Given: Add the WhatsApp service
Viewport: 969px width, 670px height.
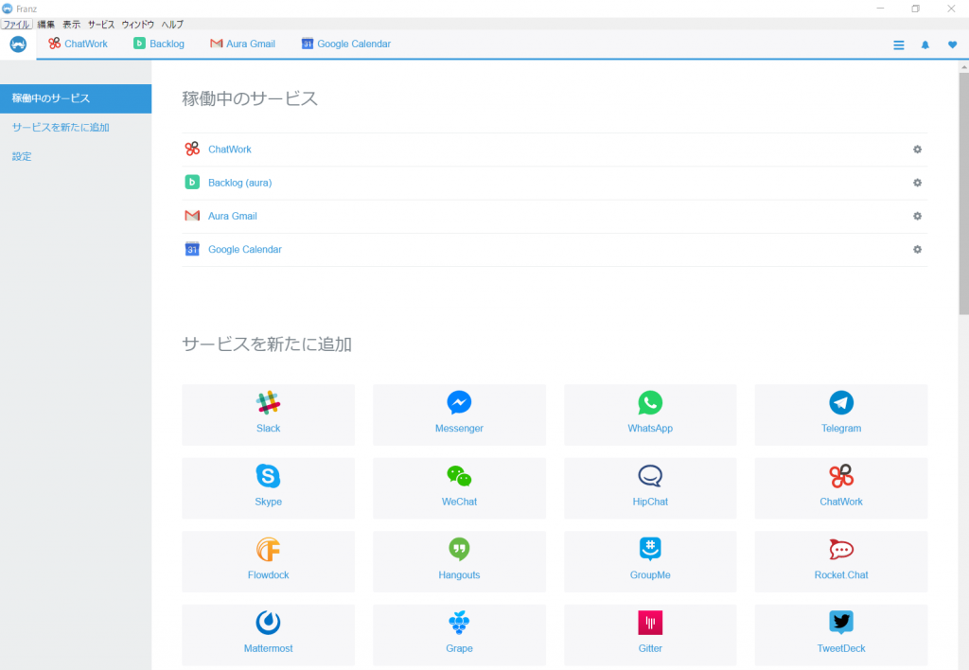Looking at the screenshot, I should click(x=650, y=414).
